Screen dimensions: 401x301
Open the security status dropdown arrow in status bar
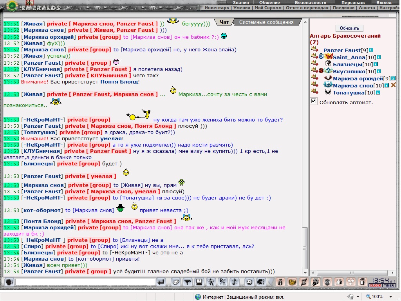[358, 297]
